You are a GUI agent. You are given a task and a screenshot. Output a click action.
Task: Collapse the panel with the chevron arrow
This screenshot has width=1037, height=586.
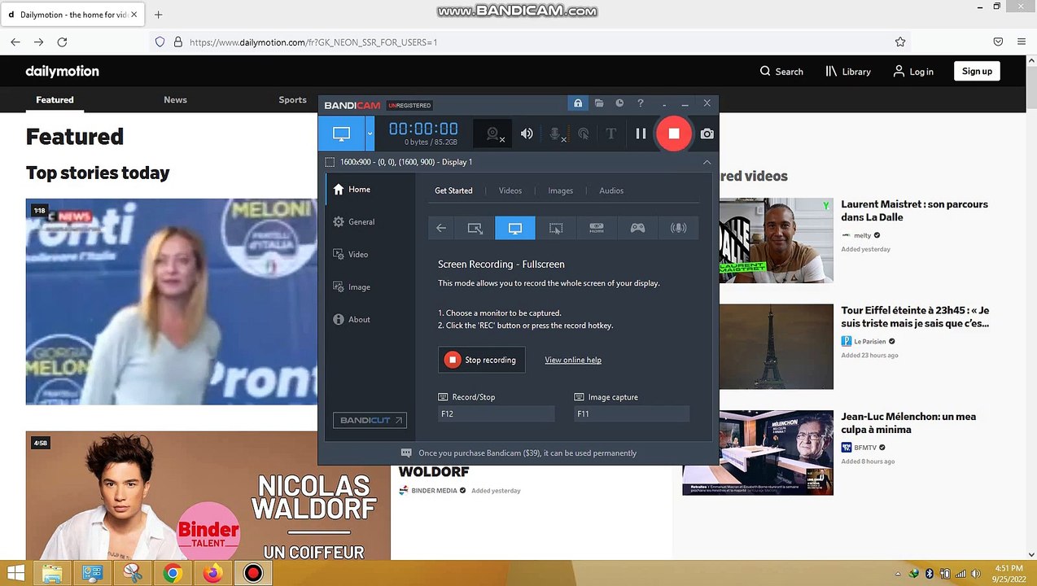click(707, 162)
